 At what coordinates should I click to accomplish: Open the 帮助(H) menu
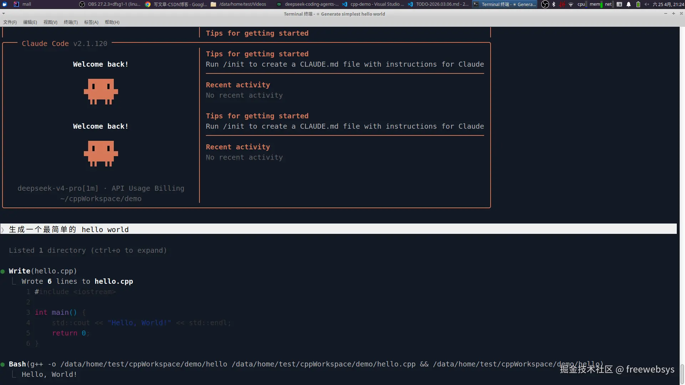[112, 22]
